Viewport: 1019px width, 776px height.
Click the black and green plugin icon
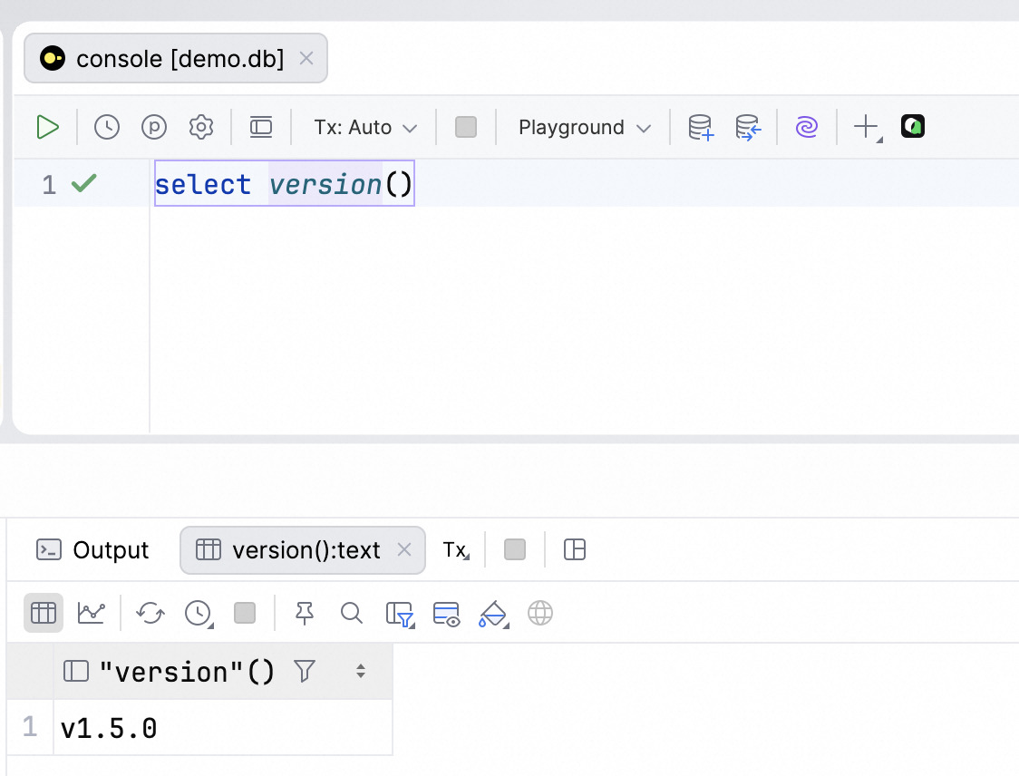tap(913, 126)
